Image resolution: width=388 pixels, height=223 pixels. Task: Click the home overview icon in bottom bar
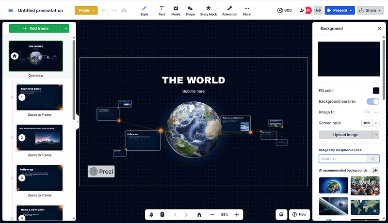pyautogui.click(x=199, y=215)
